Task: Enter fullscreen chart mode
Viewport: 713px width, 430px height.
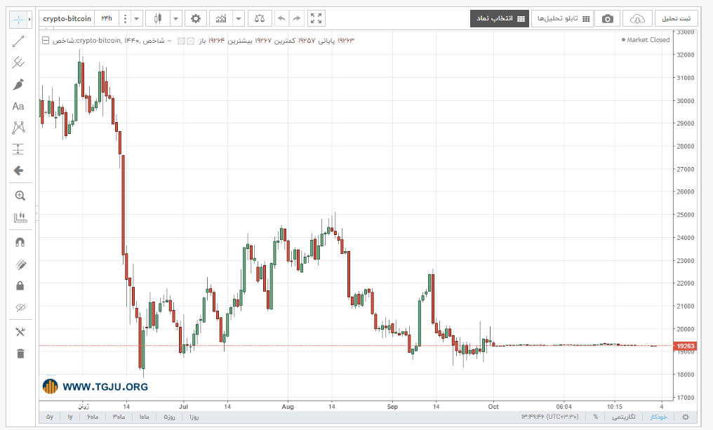Action: click(316, 19)
